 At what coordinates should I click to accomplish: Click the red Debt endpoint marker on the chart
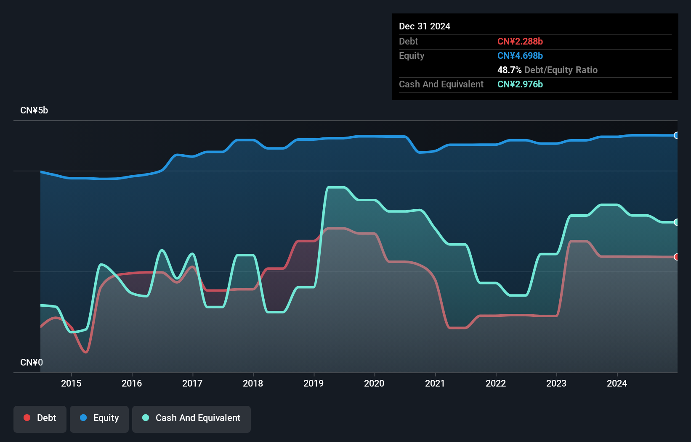[x=676, y=257]
